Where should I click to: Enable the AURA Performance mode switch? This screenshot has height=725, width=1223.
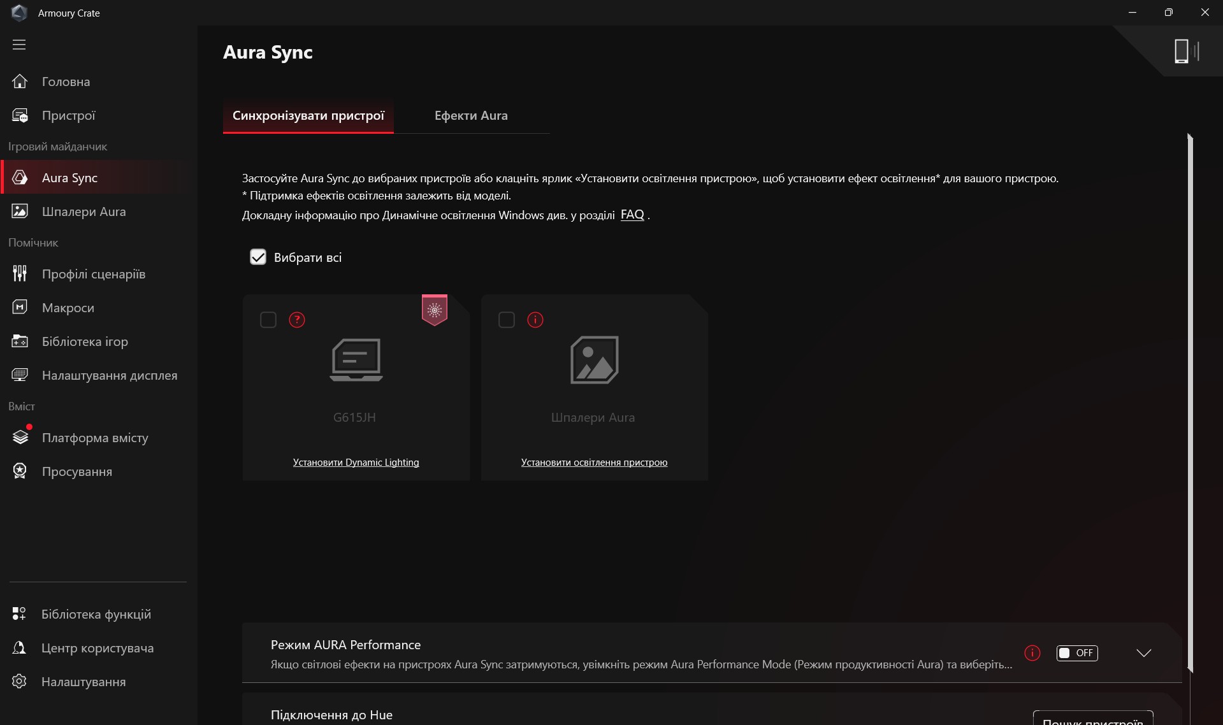1076,653
